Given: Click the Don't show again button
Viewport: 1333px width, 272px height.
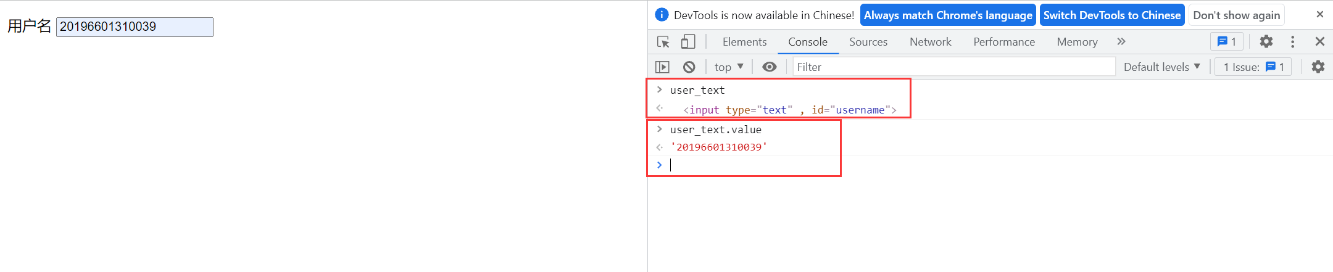Looking at the screenshot, I should [1237, 15].
